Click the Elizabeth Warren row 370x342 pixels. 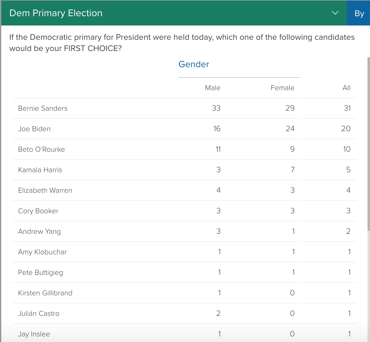[x=45, y=190]
